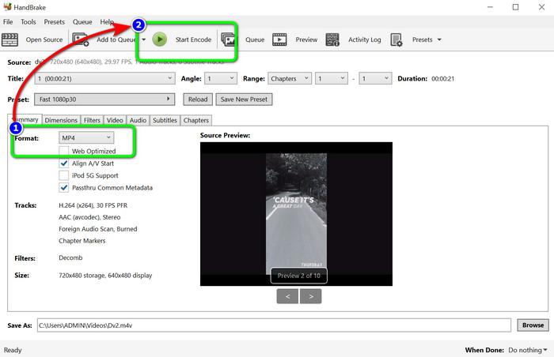Click the Activity Log label
The width and height of the screenshot is (554, 357).
click(x=365, y=39)
